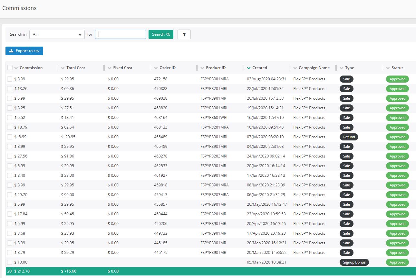The height and width of the screenshot is (278, 416).
Task: Click product ID FSPYR8601WRI
Action: tap(214, 118)
